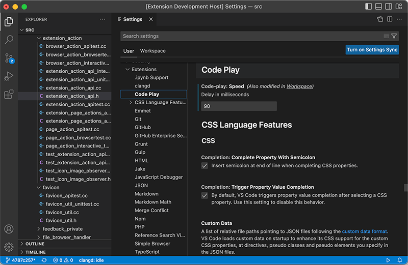The image size is (408, 265).
Task: Click the Code-play Speed value field
Action: click(x=239, y=106)
